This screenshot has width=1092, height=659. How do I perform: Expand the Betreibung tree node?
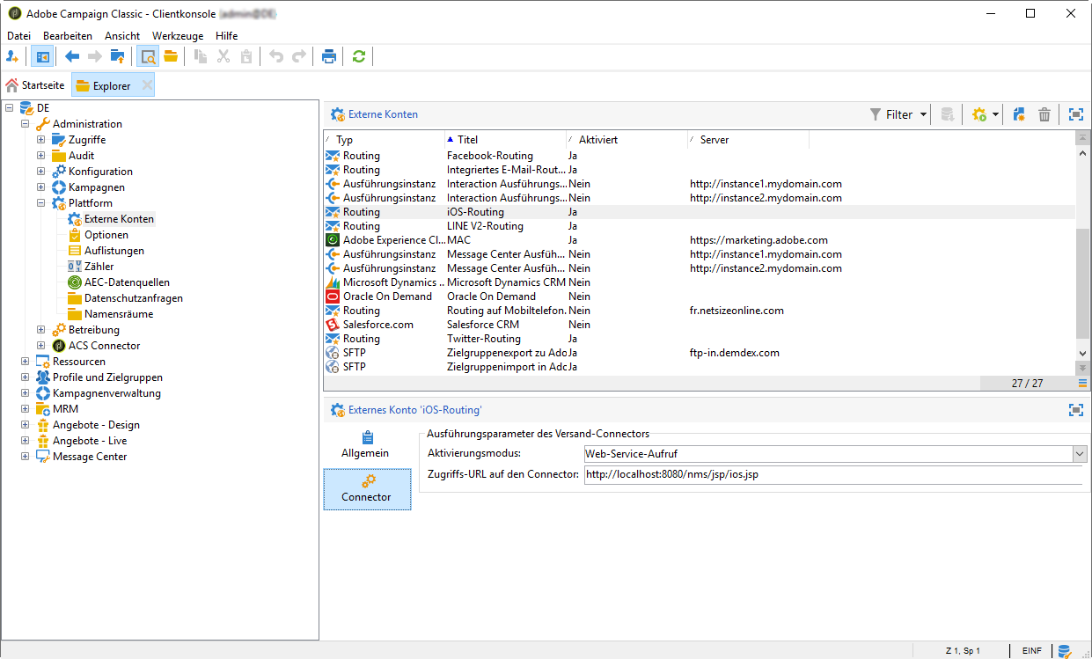[40, 330]
